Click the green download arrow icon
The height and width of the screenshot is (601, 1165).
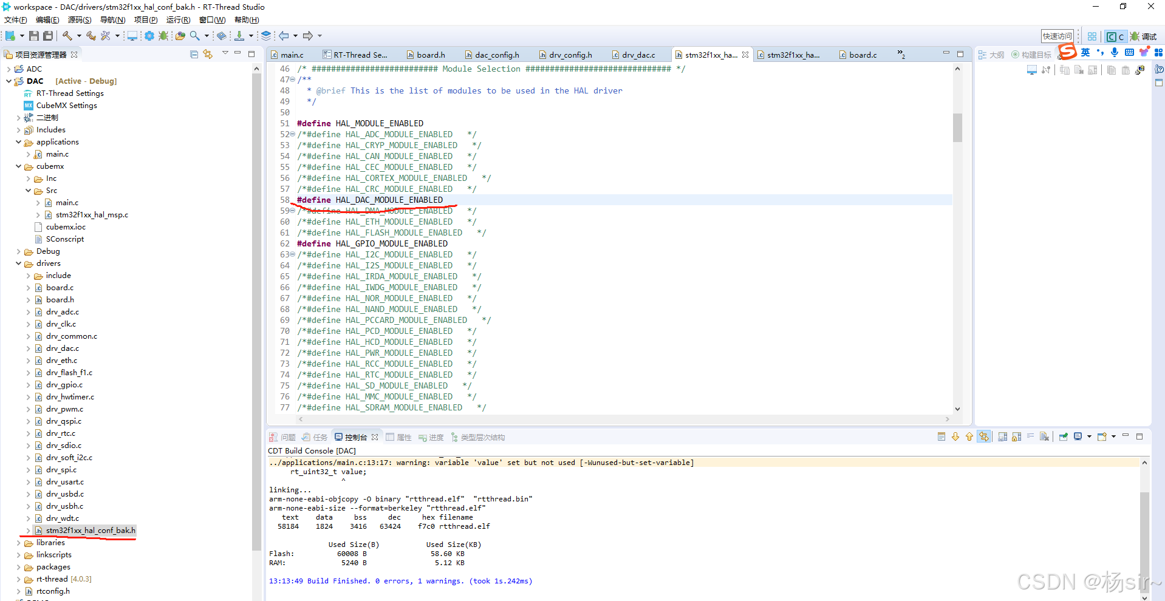(239, 36)
